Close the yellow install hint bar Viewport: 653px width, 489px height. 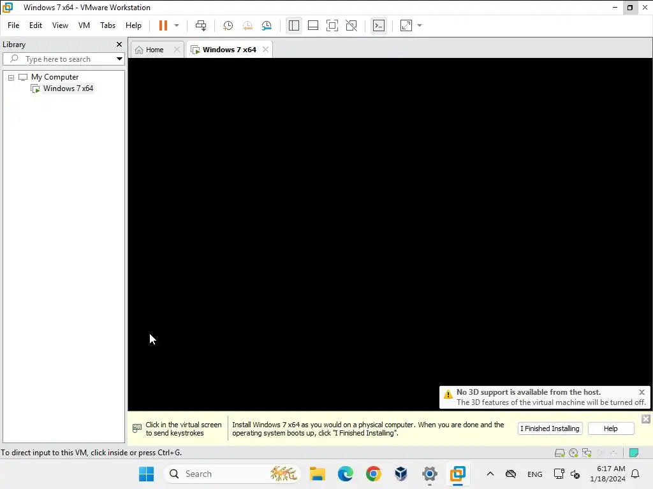[645, 419]
